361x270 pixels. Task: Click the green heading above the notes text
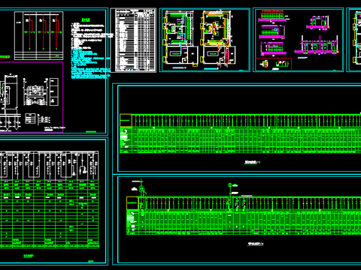pos(86,19)
